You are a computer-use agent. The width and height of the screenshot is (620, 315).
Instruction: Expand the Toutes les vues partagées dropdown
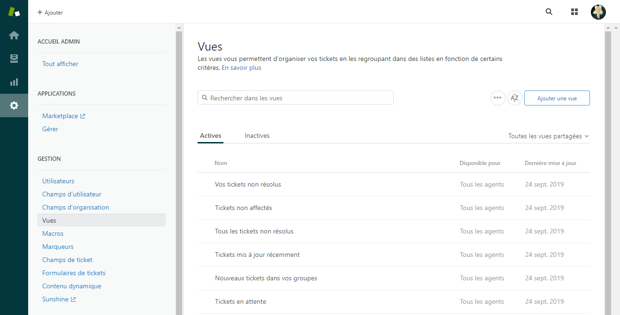(x=548, y=136)
